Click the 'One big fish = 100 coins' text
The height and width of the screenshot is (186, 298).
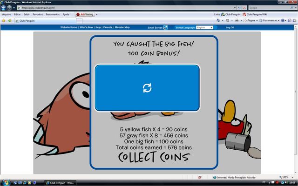tap(154, 141)
